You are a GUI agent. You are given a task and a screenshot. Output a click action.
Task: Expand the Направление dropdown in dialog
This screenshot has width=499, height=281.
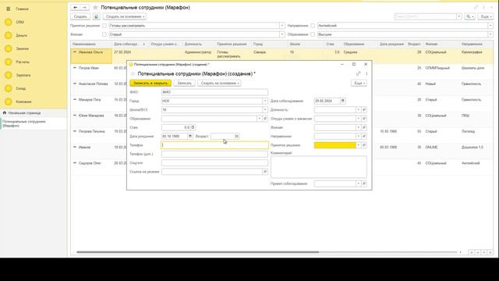click(x=359, y=136)
